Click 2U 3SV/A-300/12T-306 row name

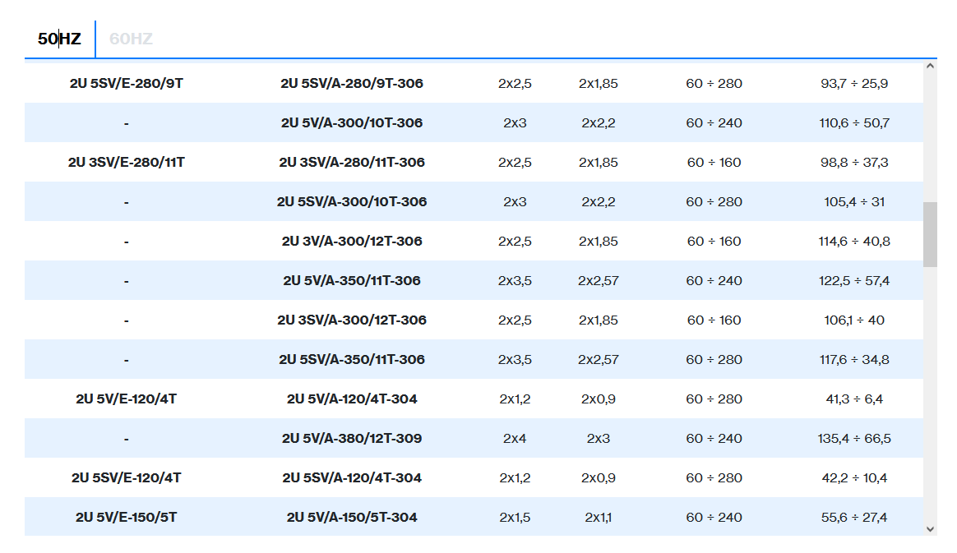352,320
